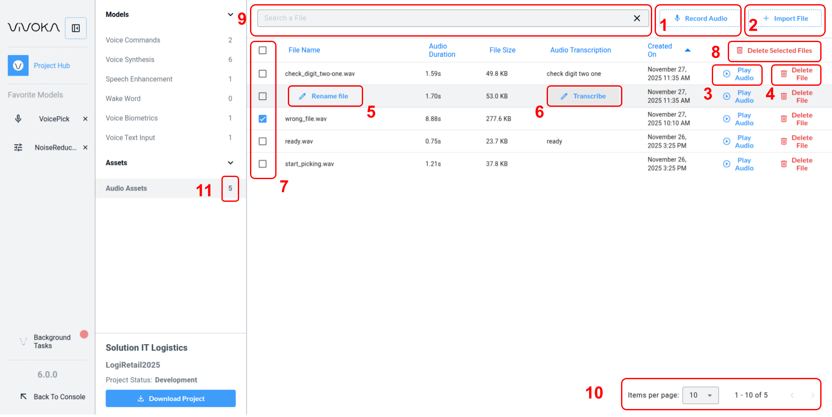The height and width of the screenshot is (417, 832).
Task: Collapse the Models section
Action: [x=230, y=15]
